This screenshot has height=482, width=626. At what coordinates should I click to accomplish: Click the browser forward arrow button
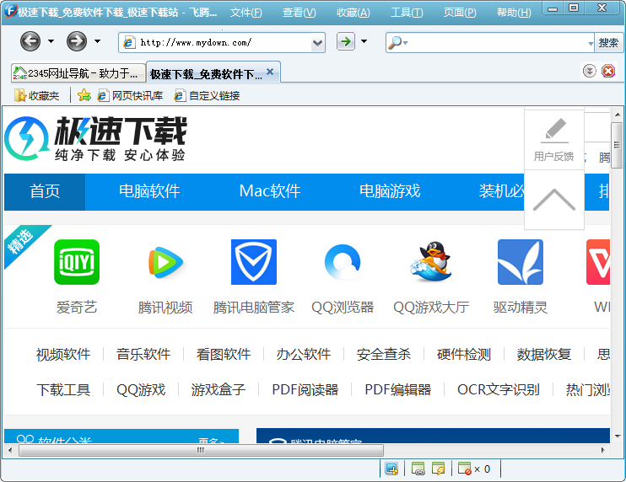(77, 41)
